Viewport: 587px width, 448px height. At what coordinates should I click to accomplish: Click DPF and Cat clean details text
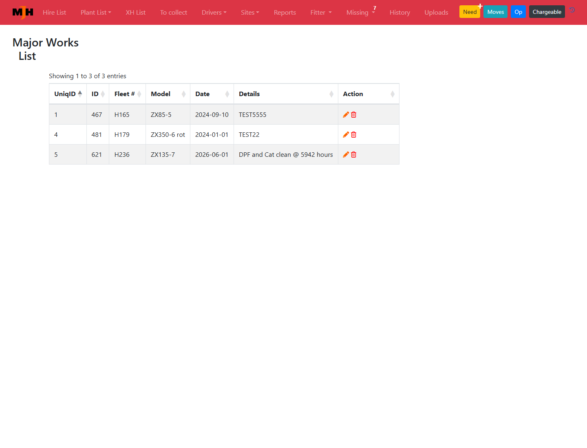click(x=286, y=155)
